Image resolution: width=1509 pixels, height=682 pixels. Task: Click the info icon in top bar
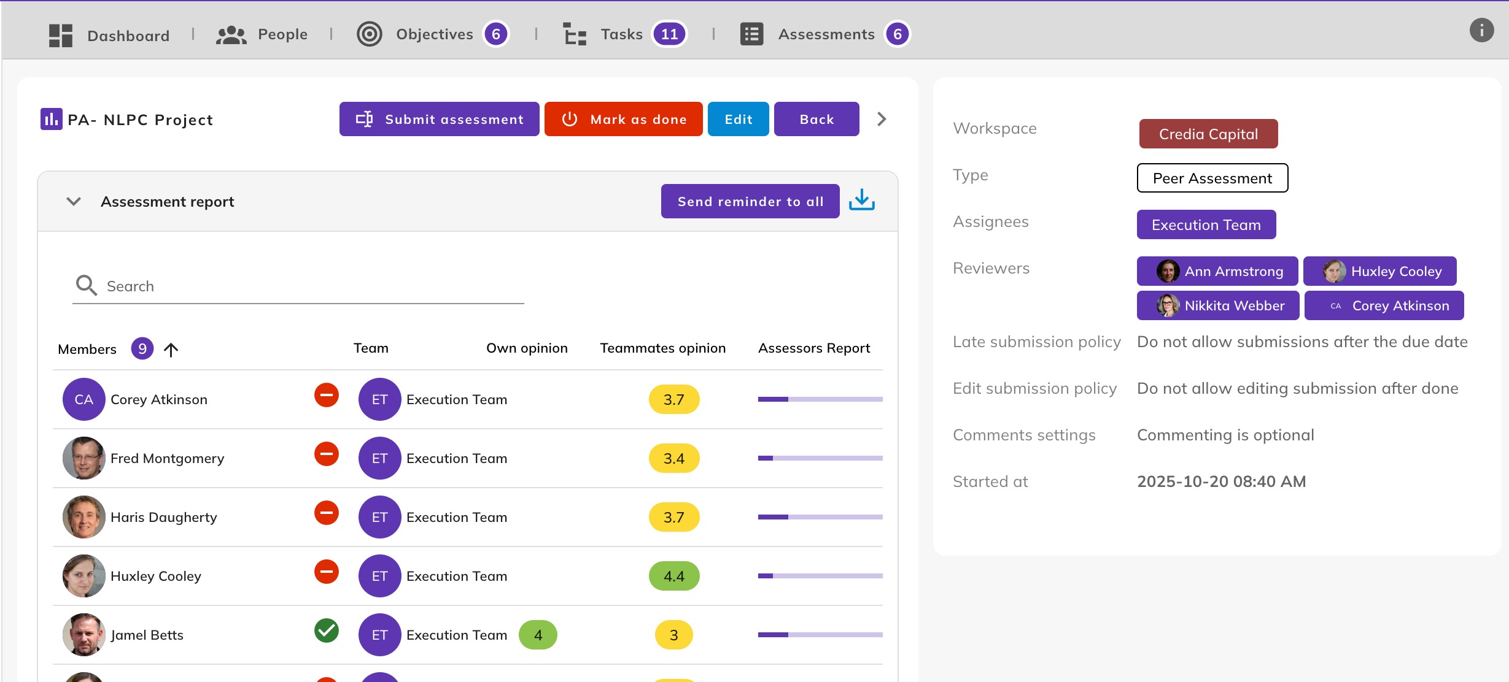pos(1481,30)
